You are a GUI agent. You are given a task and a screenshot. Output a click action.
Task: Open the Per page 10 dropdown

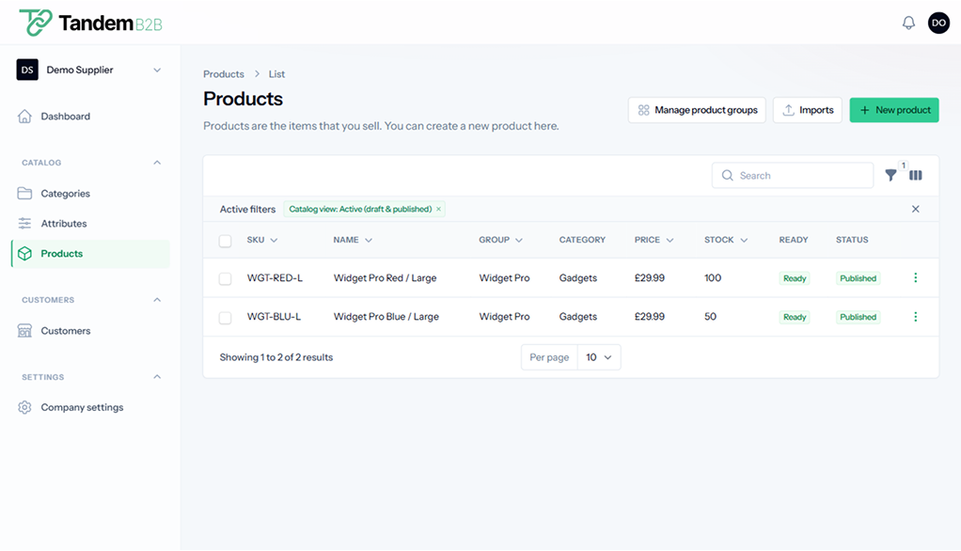point(599,357)
